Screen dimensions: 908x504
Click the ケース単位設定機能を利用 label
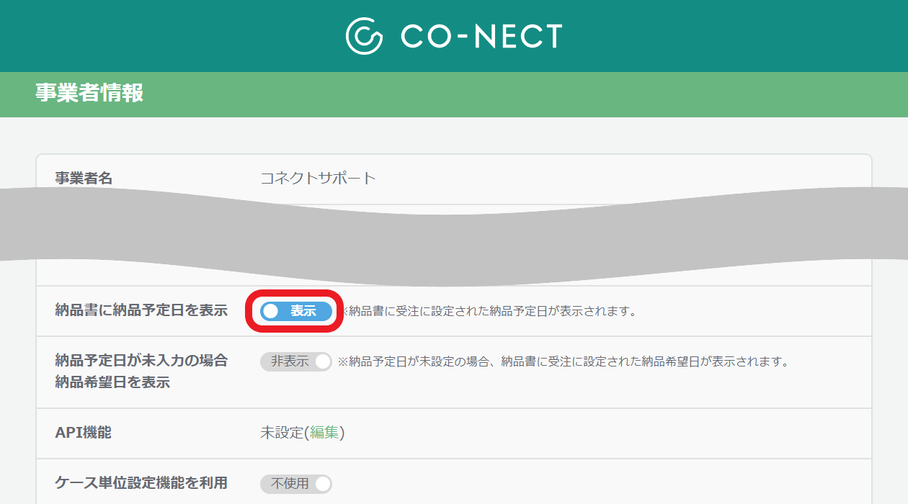[141, 483]
